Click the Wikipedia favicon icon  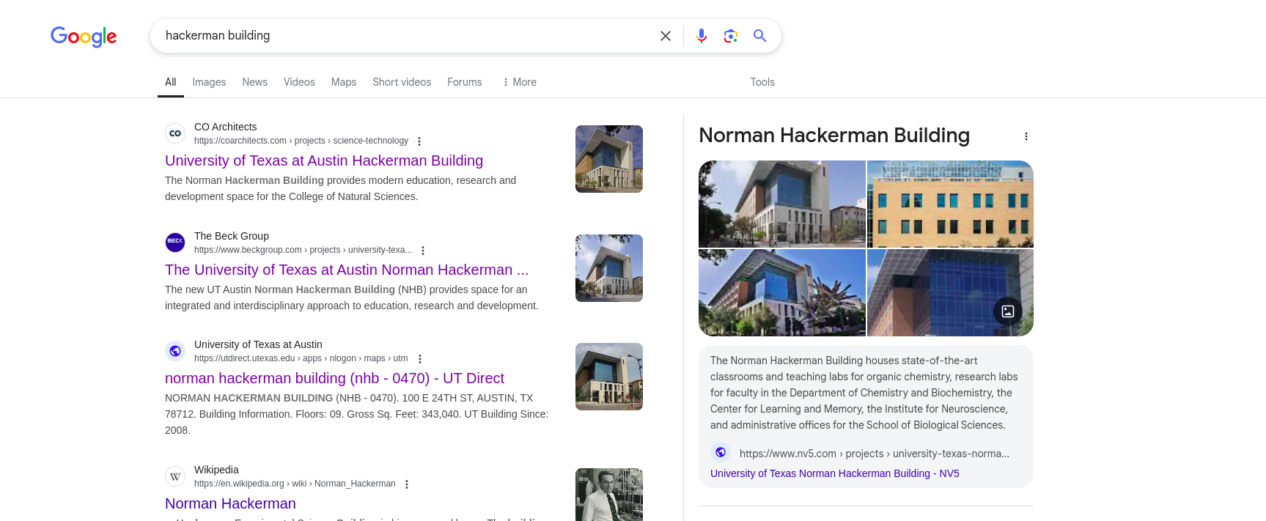coord(175,477)
